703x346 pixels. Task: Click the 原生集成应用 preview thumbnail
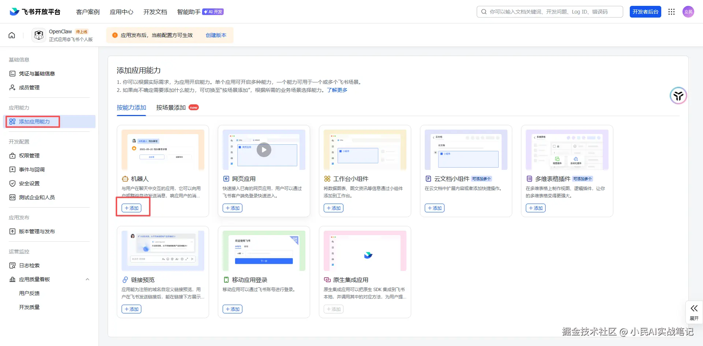365,251
